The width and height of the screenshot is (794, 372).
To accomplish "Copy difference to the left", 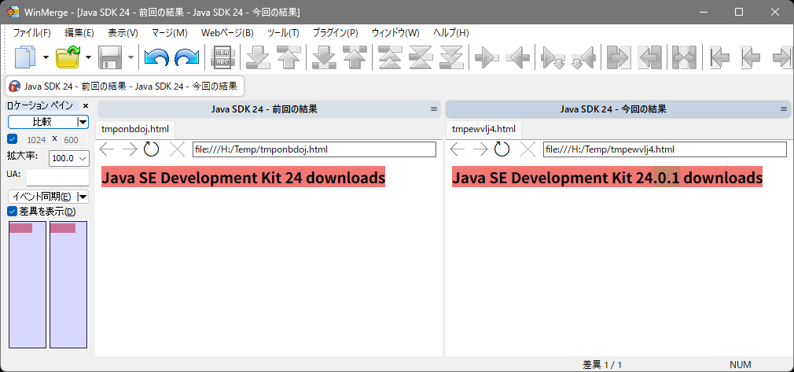I will [517, 57].
